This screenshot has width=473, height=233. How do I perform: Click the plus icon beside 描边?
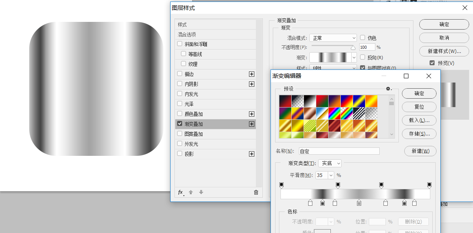click(x=252, y=74)
